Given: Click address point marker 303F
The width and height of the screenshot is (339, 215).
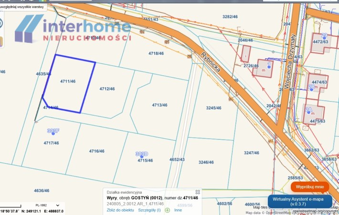Looking at the screenshot, I should (x=53, y=131).
